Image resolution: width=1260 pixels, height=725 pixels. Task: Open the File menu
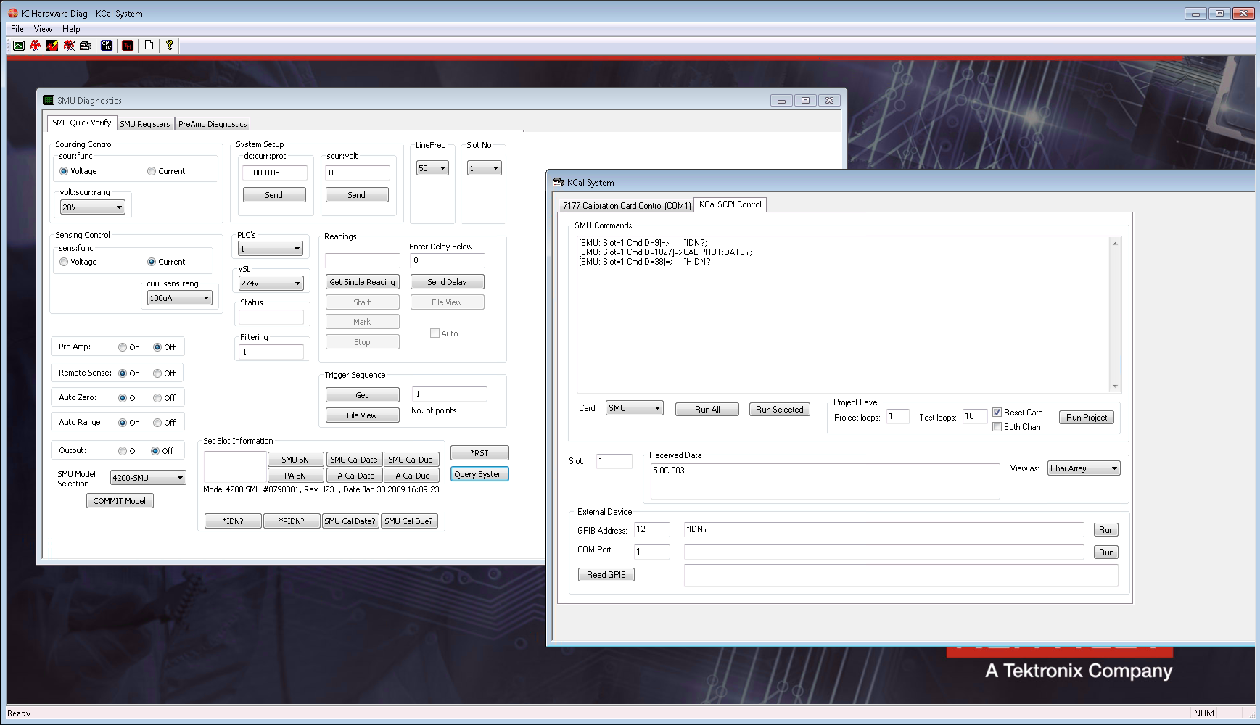pos(17,29)
